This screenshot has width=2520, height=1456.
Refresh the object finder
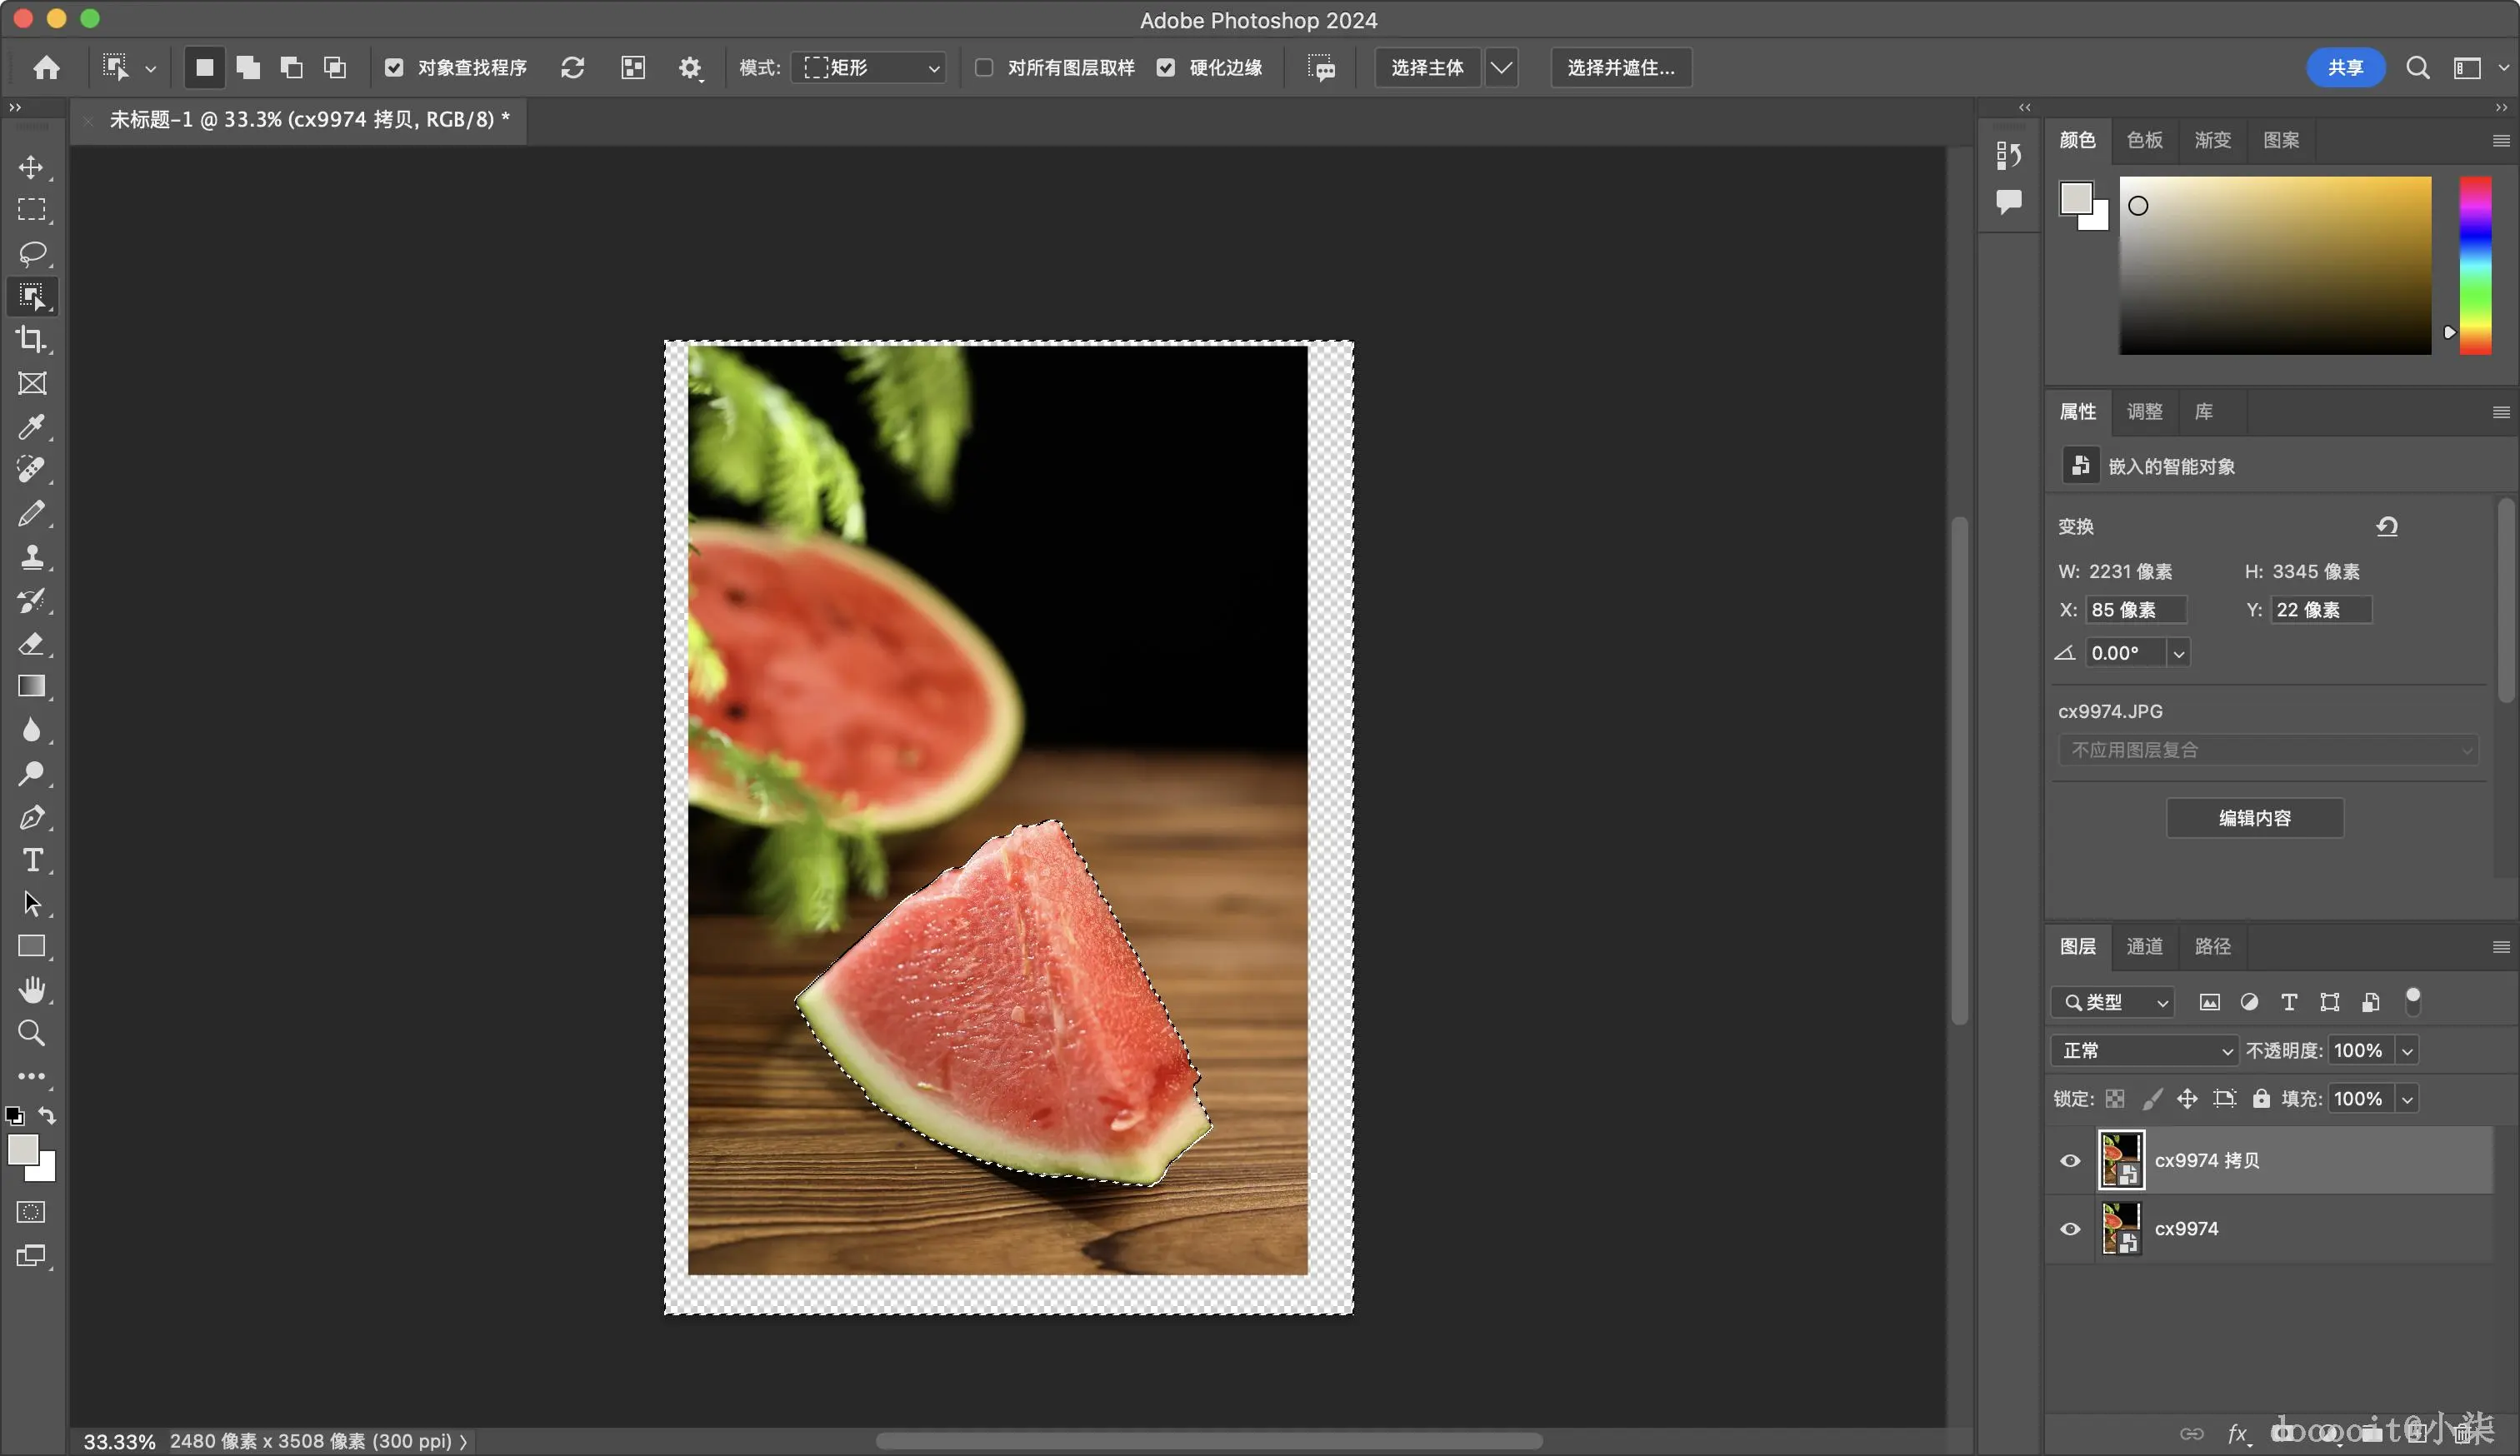pos(572,68)
